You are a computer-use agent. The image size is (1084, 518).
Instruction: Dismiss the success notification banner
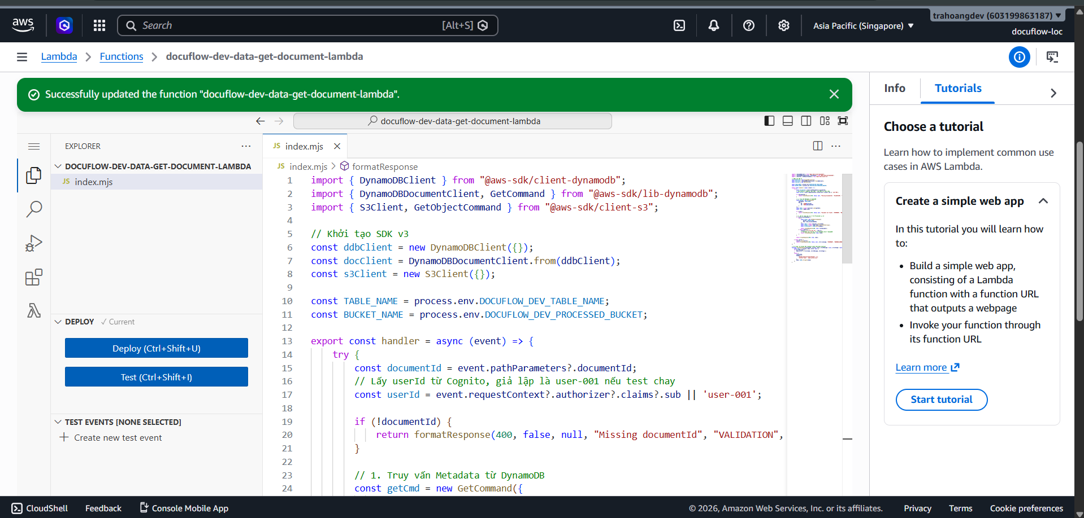[x=834, y=94]
